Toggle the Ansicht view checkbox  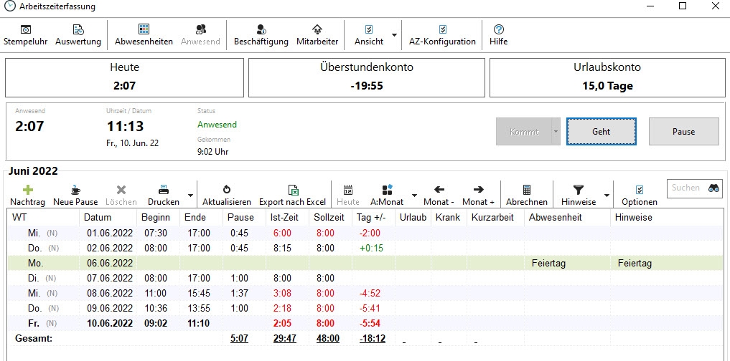(369, 34)
